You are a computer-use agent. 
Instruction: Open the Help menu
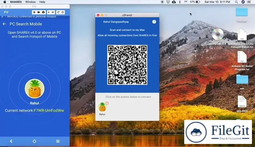(42, 2)
